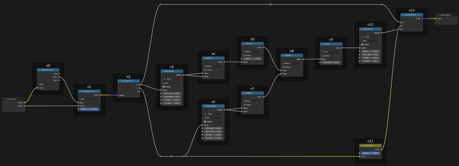Open Float data type dropdown in n6
The width and height of the screenshot is (459, 166).
(213, 114)
